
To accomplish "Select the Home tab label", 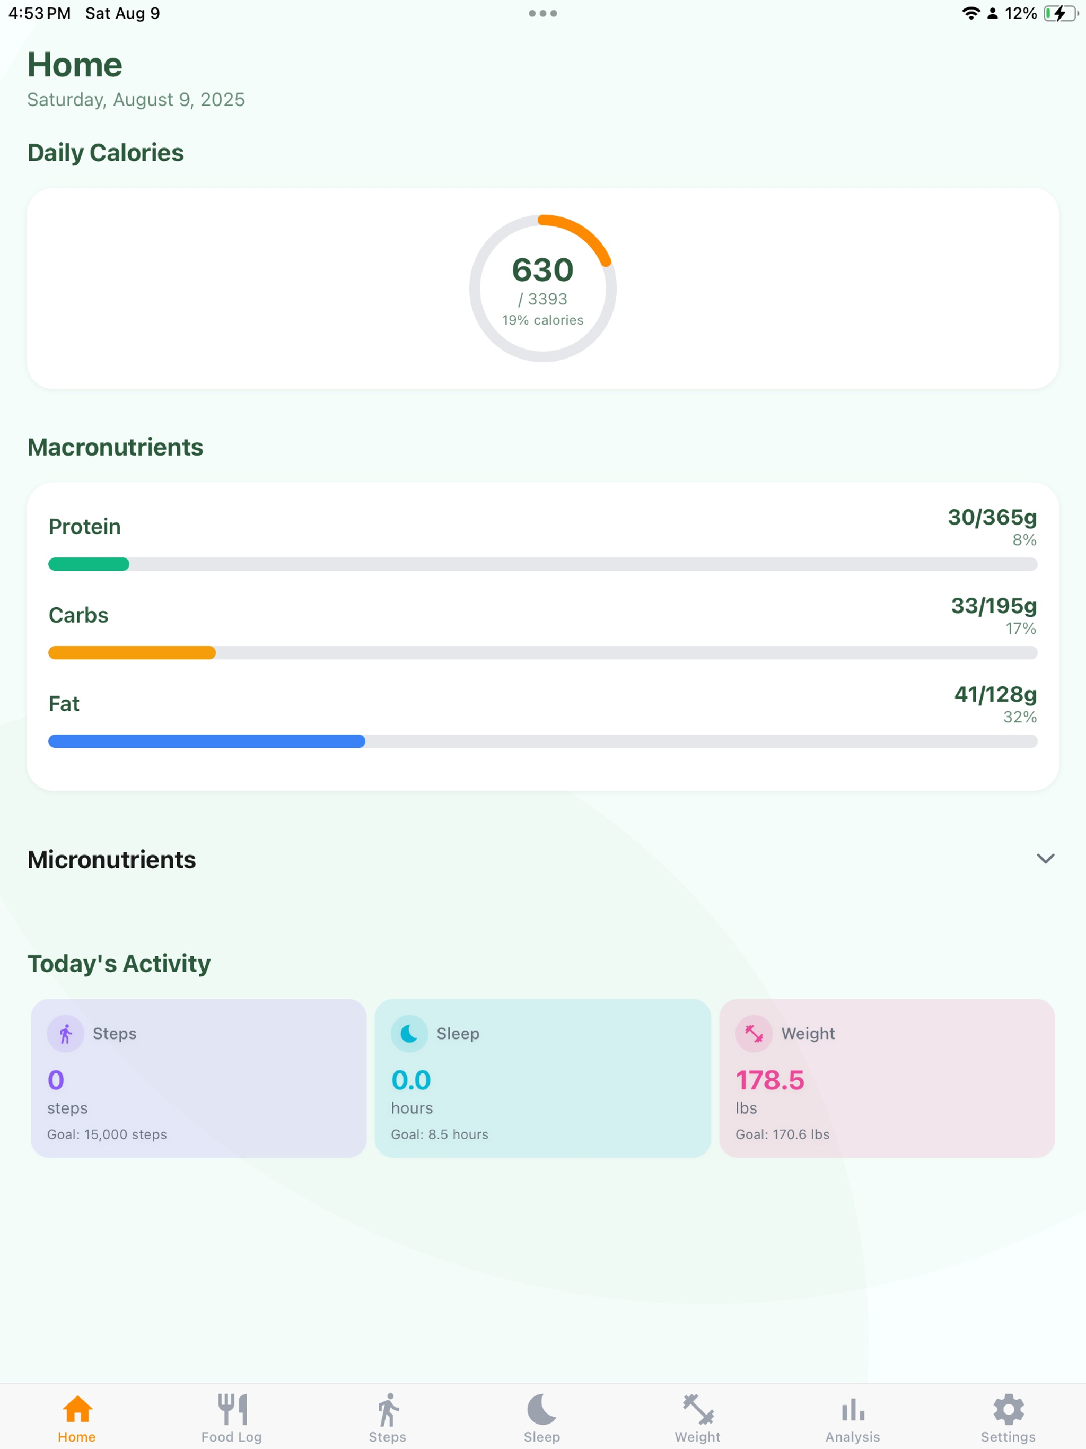I will coord(77,1437).
